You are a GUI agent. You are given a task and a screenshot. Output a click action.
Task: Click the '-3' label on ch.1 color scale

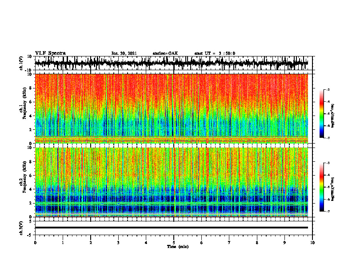(x=328, y=90)
